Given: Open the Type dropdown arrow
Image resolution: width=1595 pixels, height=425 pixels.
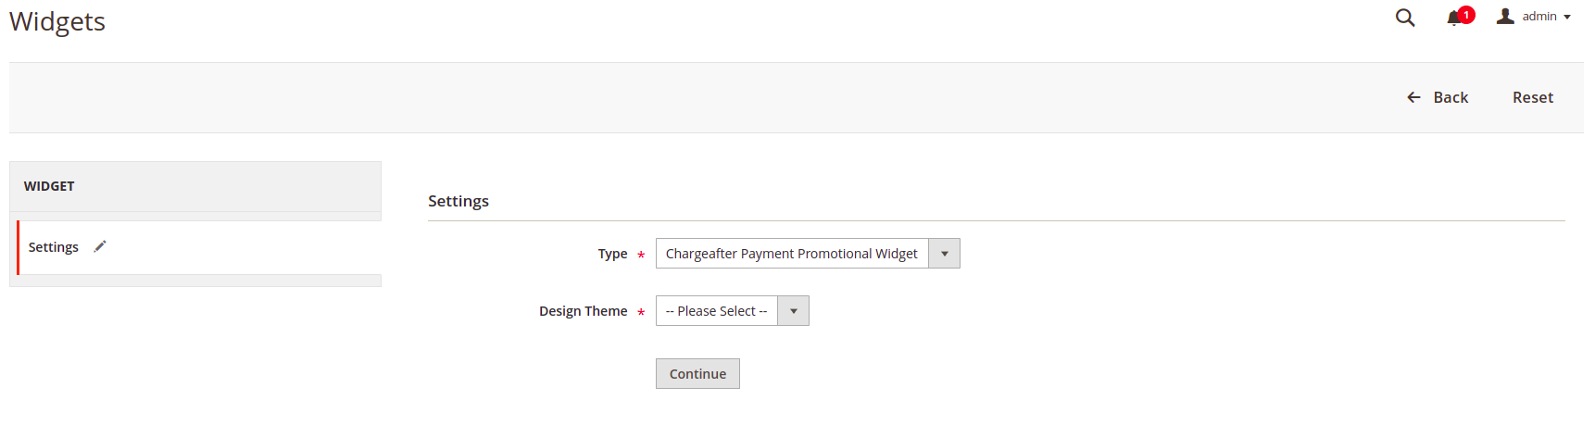Looking at the screenshot, I should (945, 254).
